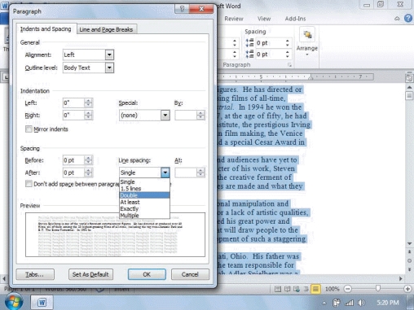Switch to Outline view icon
Viewport: 414px width, 310px height.
(306, 289)
